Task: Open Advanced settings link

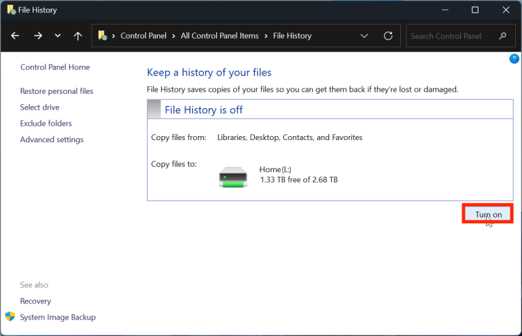Action: pos(52,139)
